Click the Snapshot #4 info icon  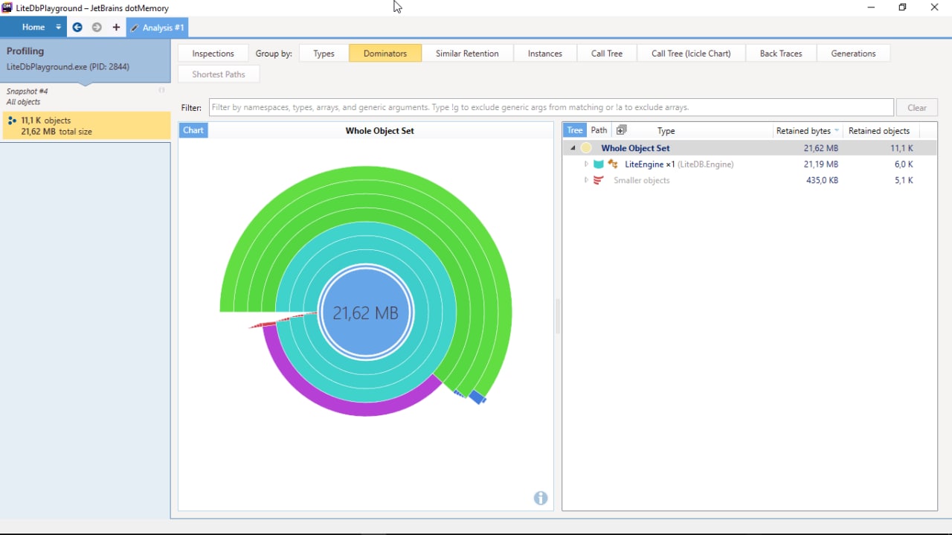[161, 91]
